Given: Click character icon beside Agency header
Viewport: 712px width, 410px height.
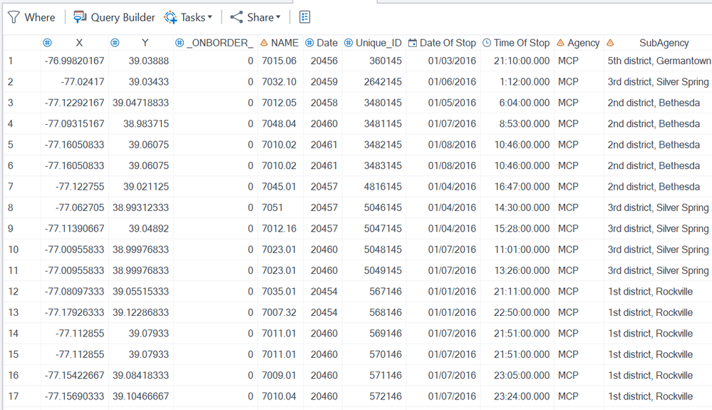Looking at the screenshot, I should (560, 43).
